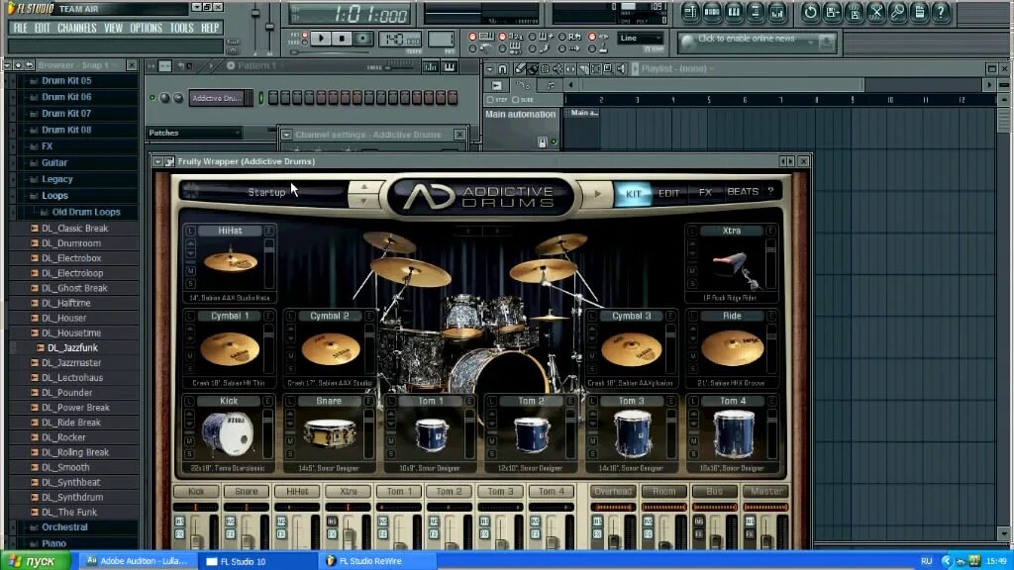Select DL_Jazzfunk loop in Browser
This screenshot has height=570, width=1014.
point(72,347)
